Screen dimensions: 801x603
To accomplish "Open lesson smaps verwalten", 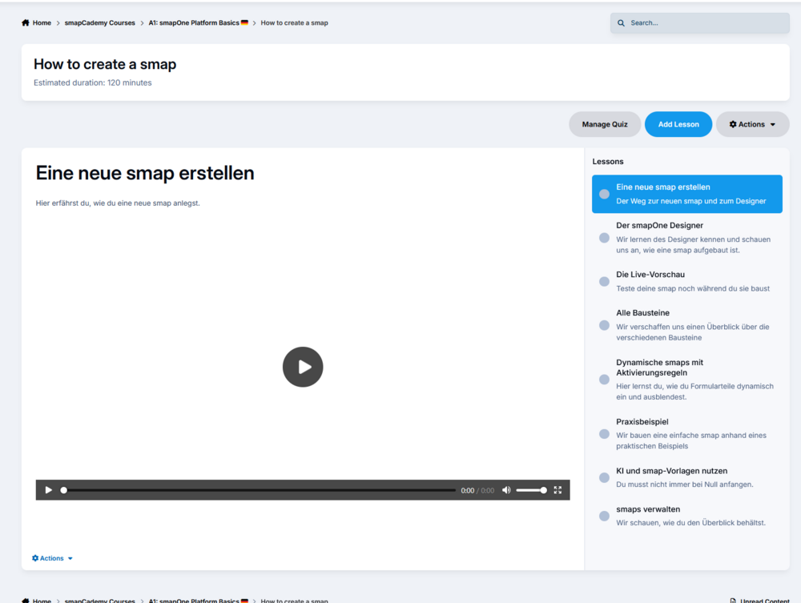I will (x=687, y=516).
